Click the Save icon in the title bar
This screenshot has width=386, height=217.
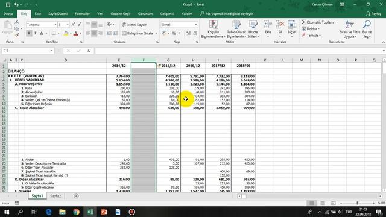pos(8,5)
